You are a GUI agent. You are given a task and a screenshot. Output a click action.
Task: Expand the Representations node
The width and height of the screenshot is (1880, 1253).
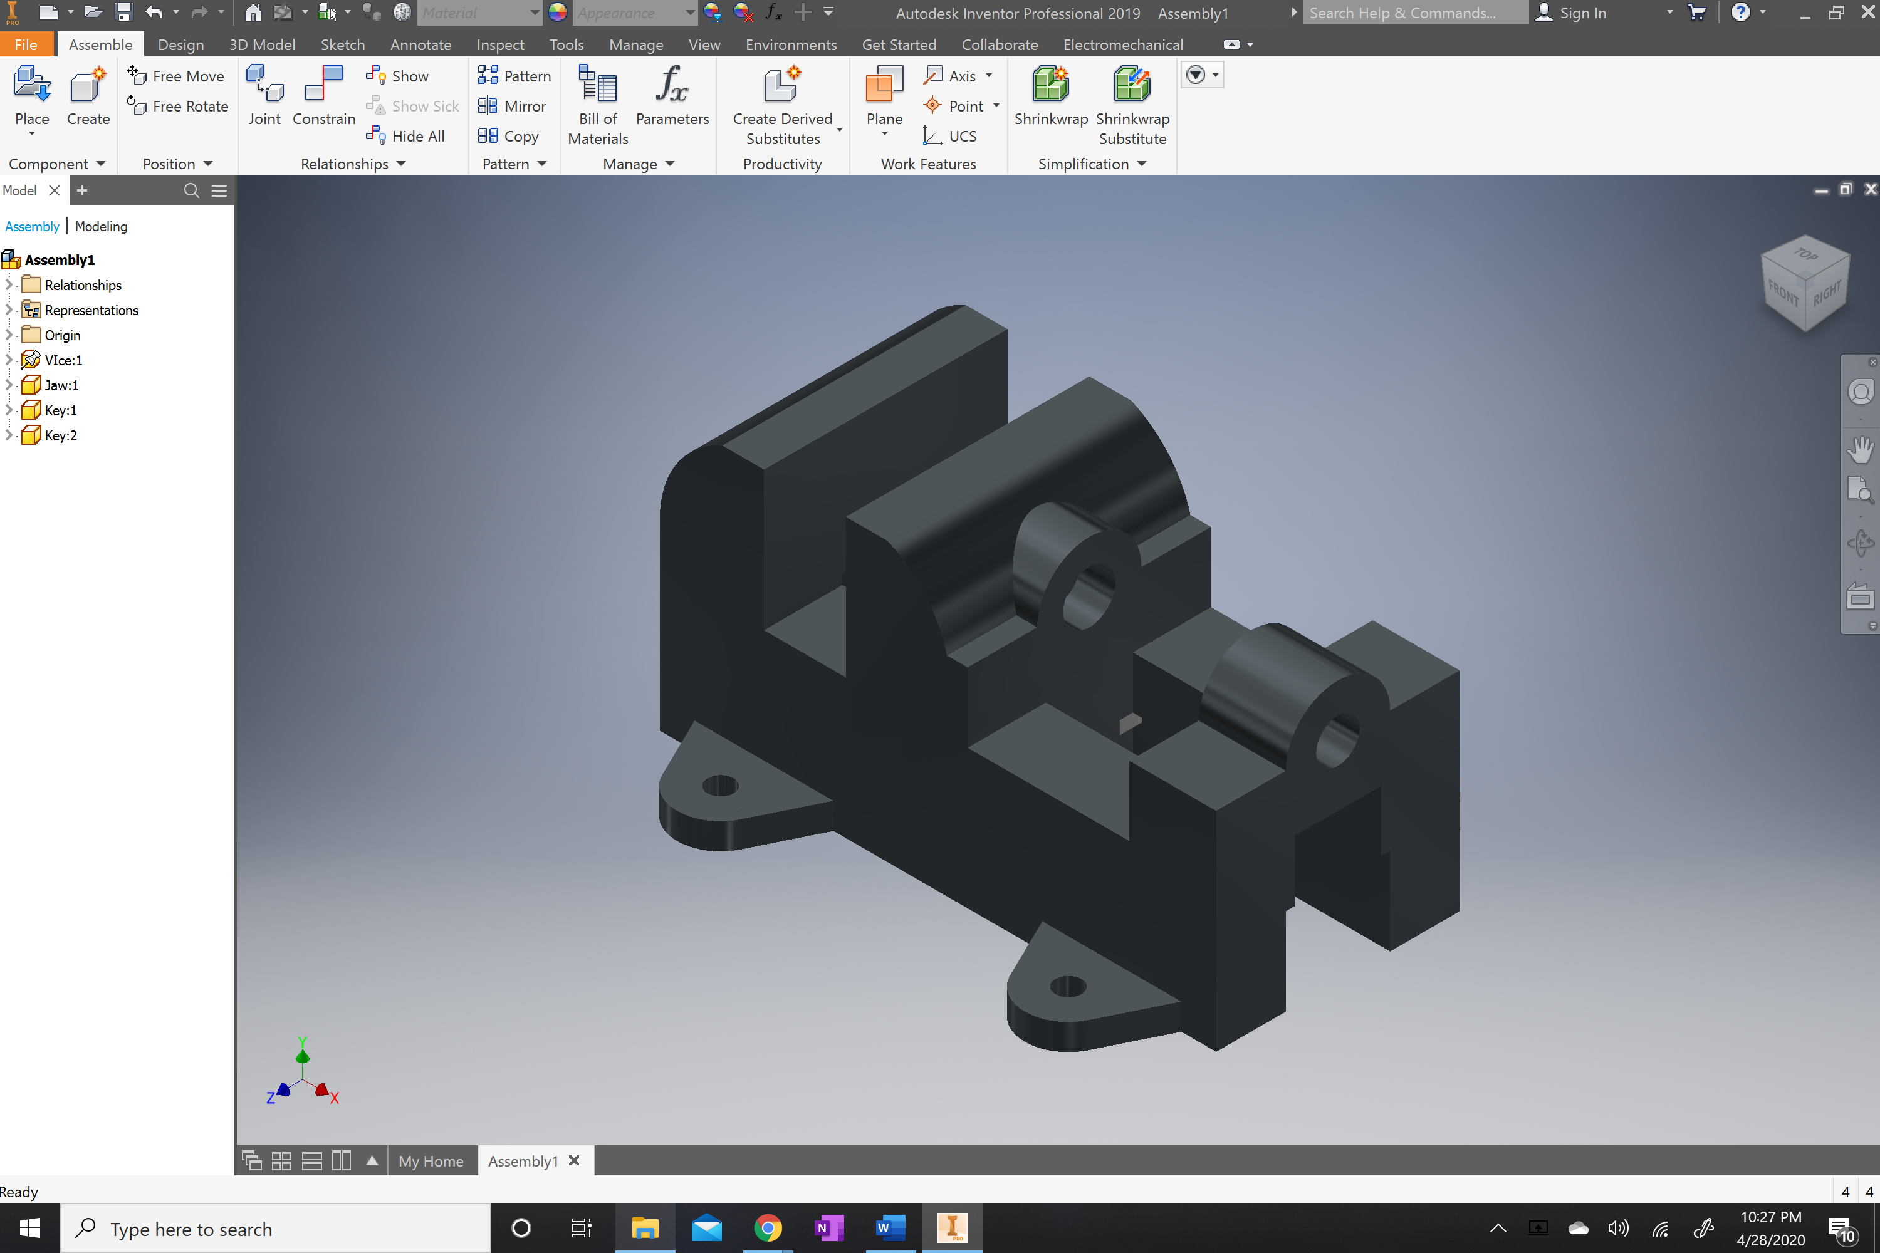pos(9,309)
